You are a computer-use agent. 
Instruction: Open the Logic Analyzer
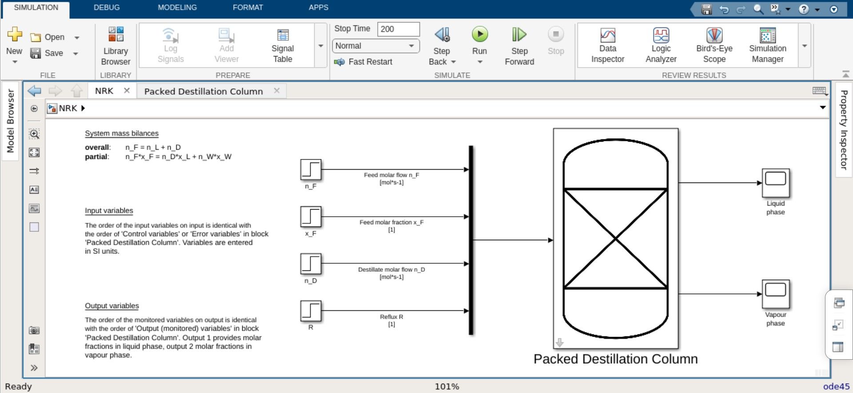[x=661, y=46]
